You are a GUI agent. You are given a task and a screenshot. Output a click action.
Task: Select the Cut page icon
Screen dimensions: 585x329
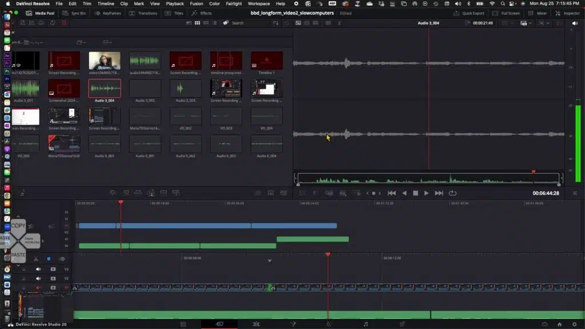click(219, 323)
